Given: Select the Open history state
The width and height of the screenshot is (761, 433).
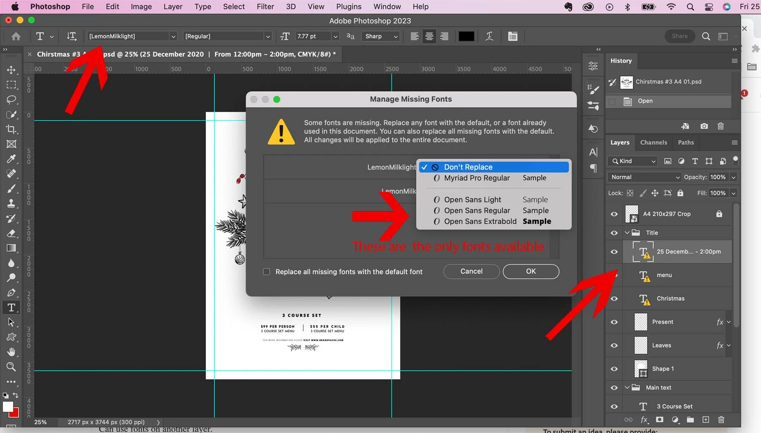Looking at the screenshot, I should [x=668, y=101].
